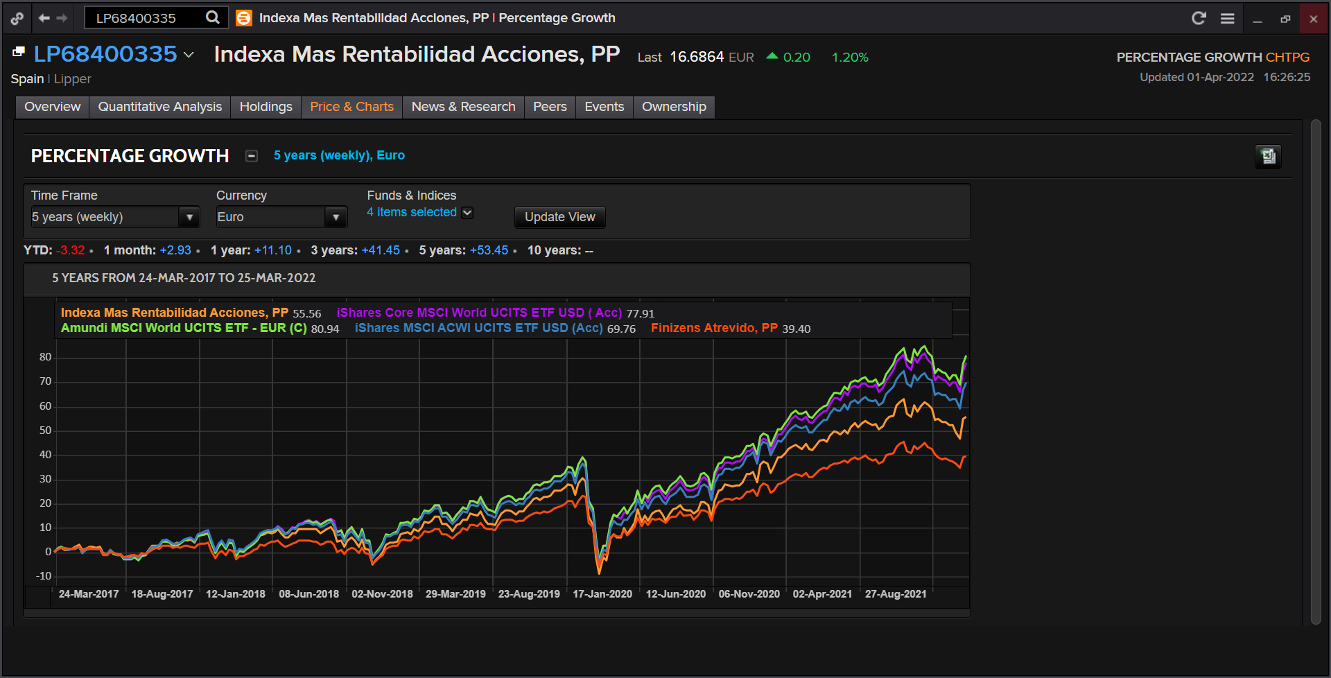The image size is (1331, 678).
Task: Click the YTD -3.32 value
Action: (71, 250)
